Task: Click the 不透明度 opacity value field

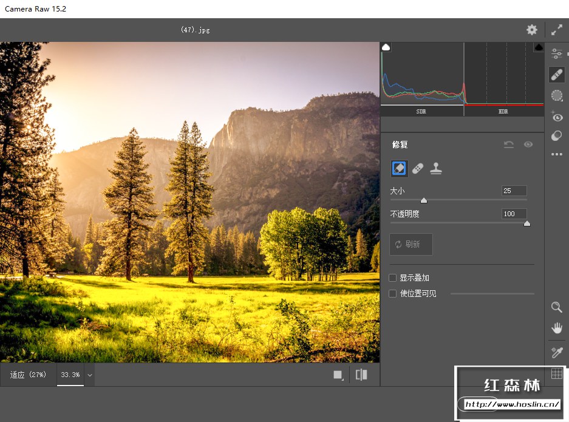Action: (514, 214)
